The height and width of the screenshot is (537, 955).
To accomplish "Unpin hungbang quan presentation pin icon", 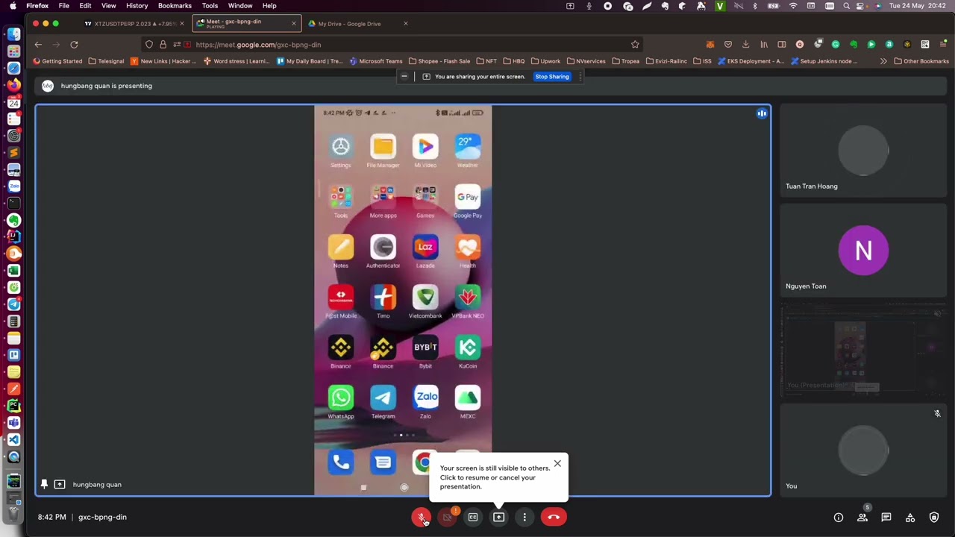I will pos(44,484).
